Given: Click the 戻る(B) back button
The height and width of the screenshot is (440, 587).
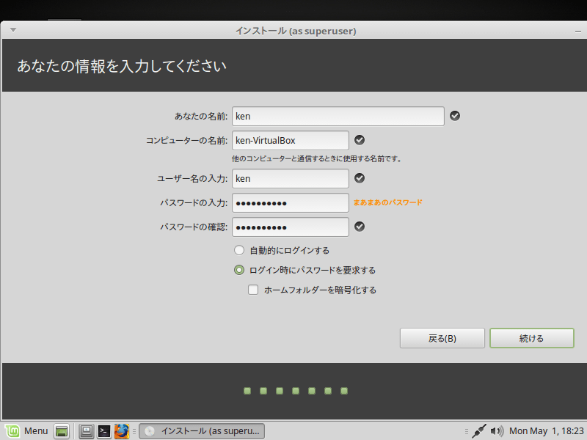Looking at the screenshot, I should 442,338.
